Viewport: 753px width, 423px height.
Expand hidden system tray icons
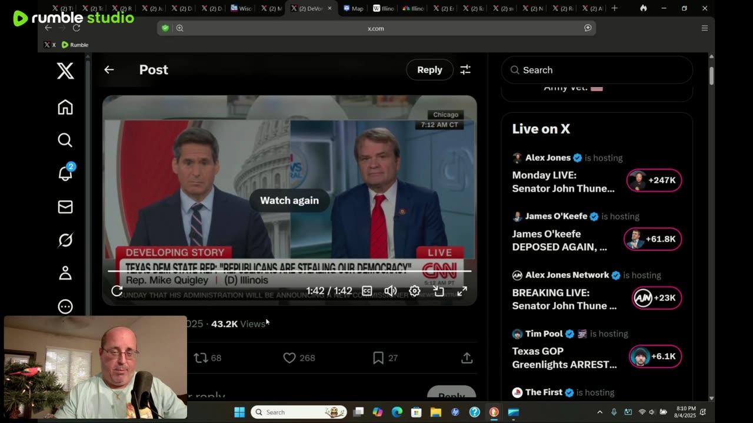point(599,412)
